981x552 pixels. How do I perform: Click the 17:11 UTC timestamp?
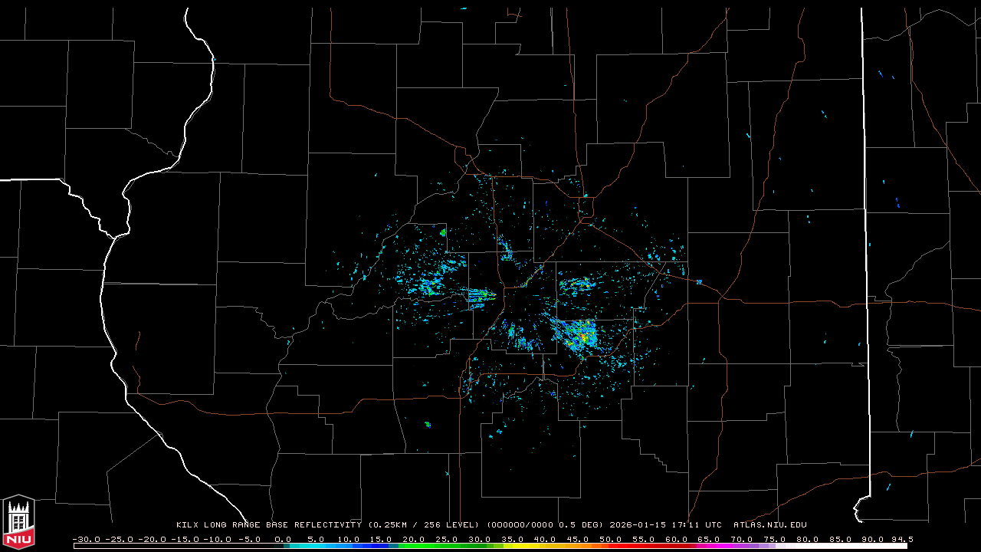(698, 525)
